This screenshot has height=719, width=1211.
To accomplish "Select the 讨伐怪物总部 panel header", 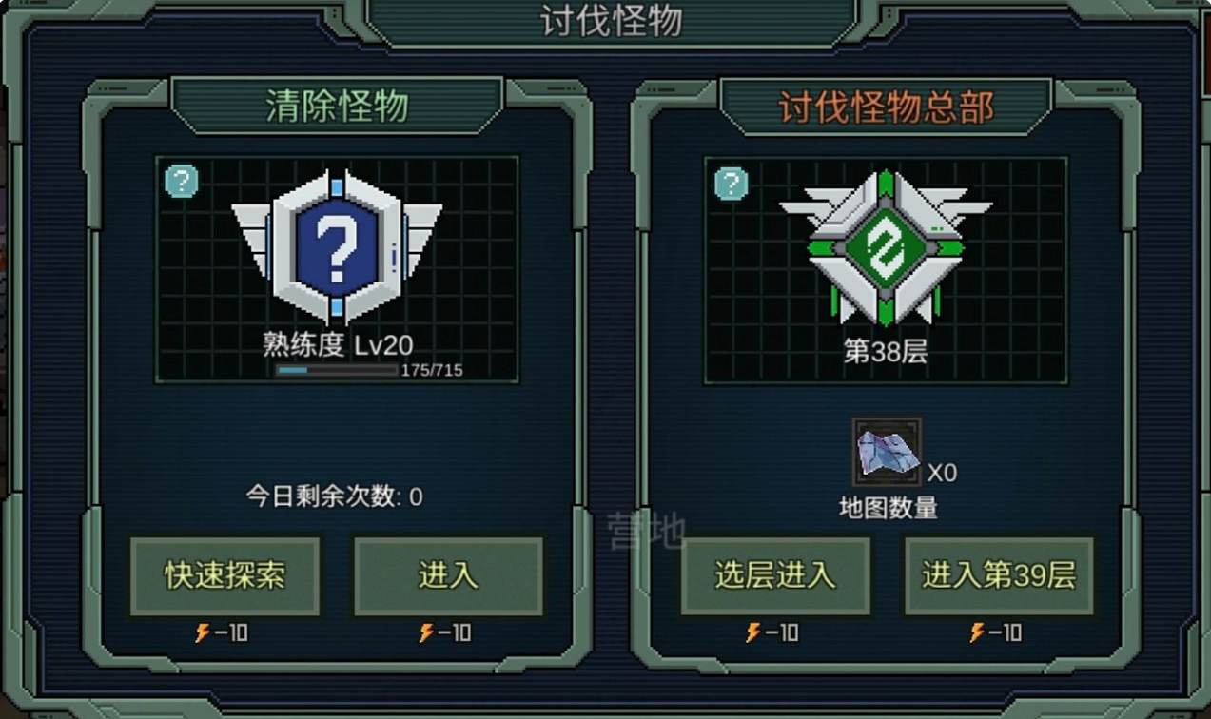I will [x=887, y=107].
